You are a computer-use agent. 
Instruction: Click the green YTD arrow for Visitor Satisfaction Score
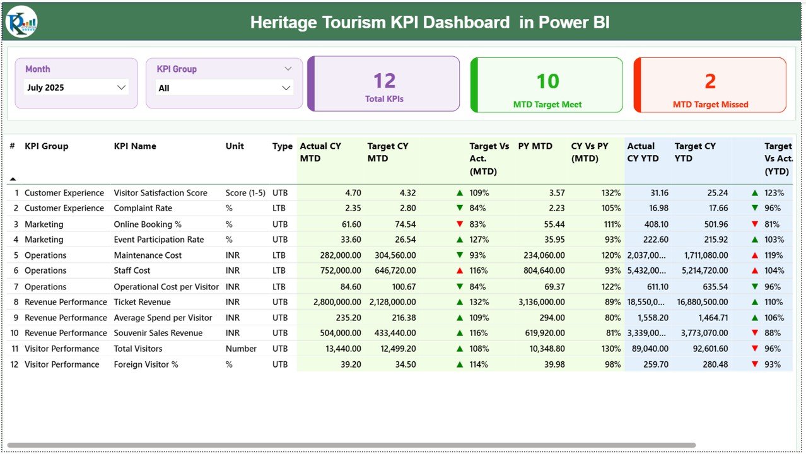755,193
